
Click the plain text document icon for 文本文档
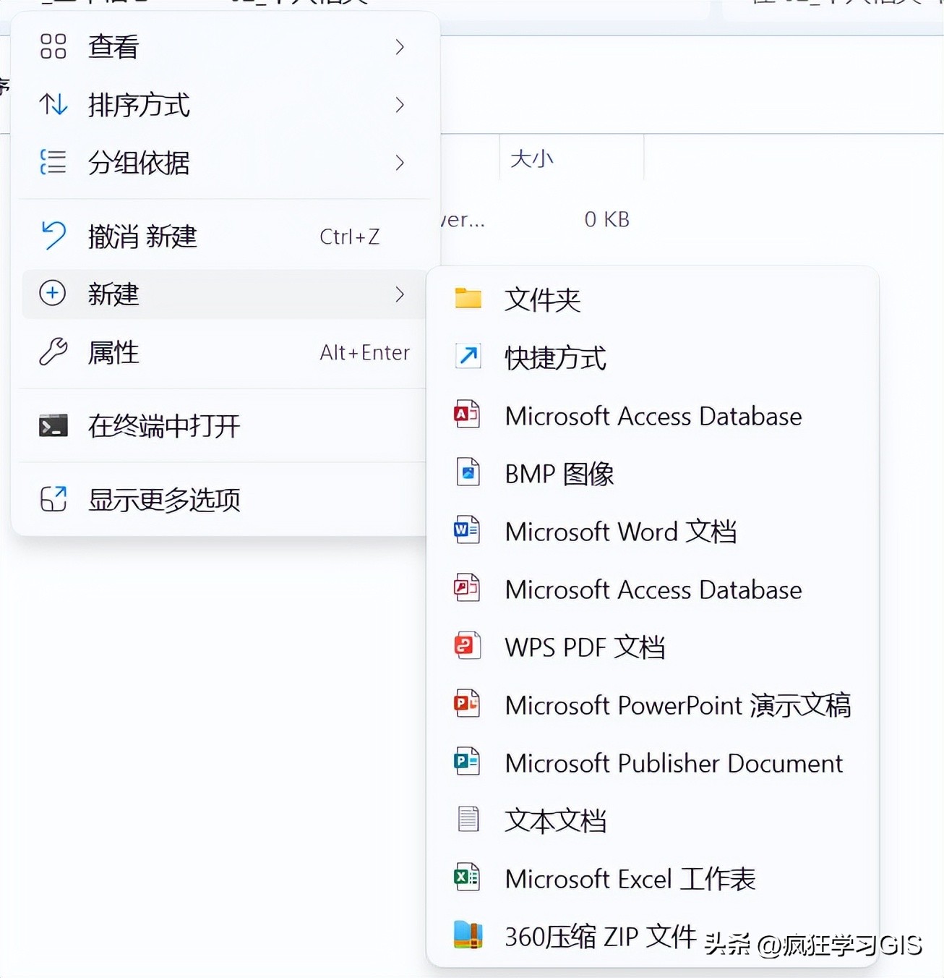(468, 820)
